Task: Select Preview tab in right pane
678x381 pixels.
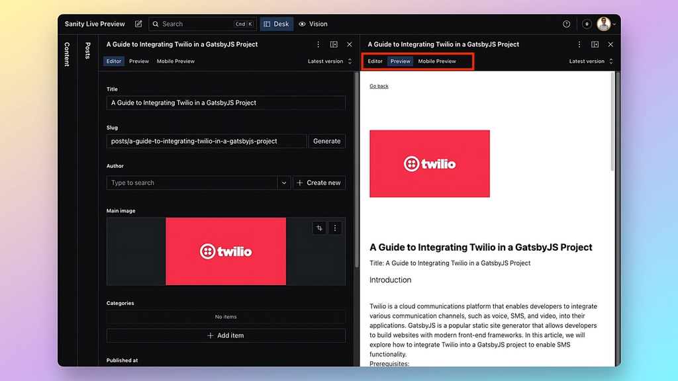Action: coord(401,61)
